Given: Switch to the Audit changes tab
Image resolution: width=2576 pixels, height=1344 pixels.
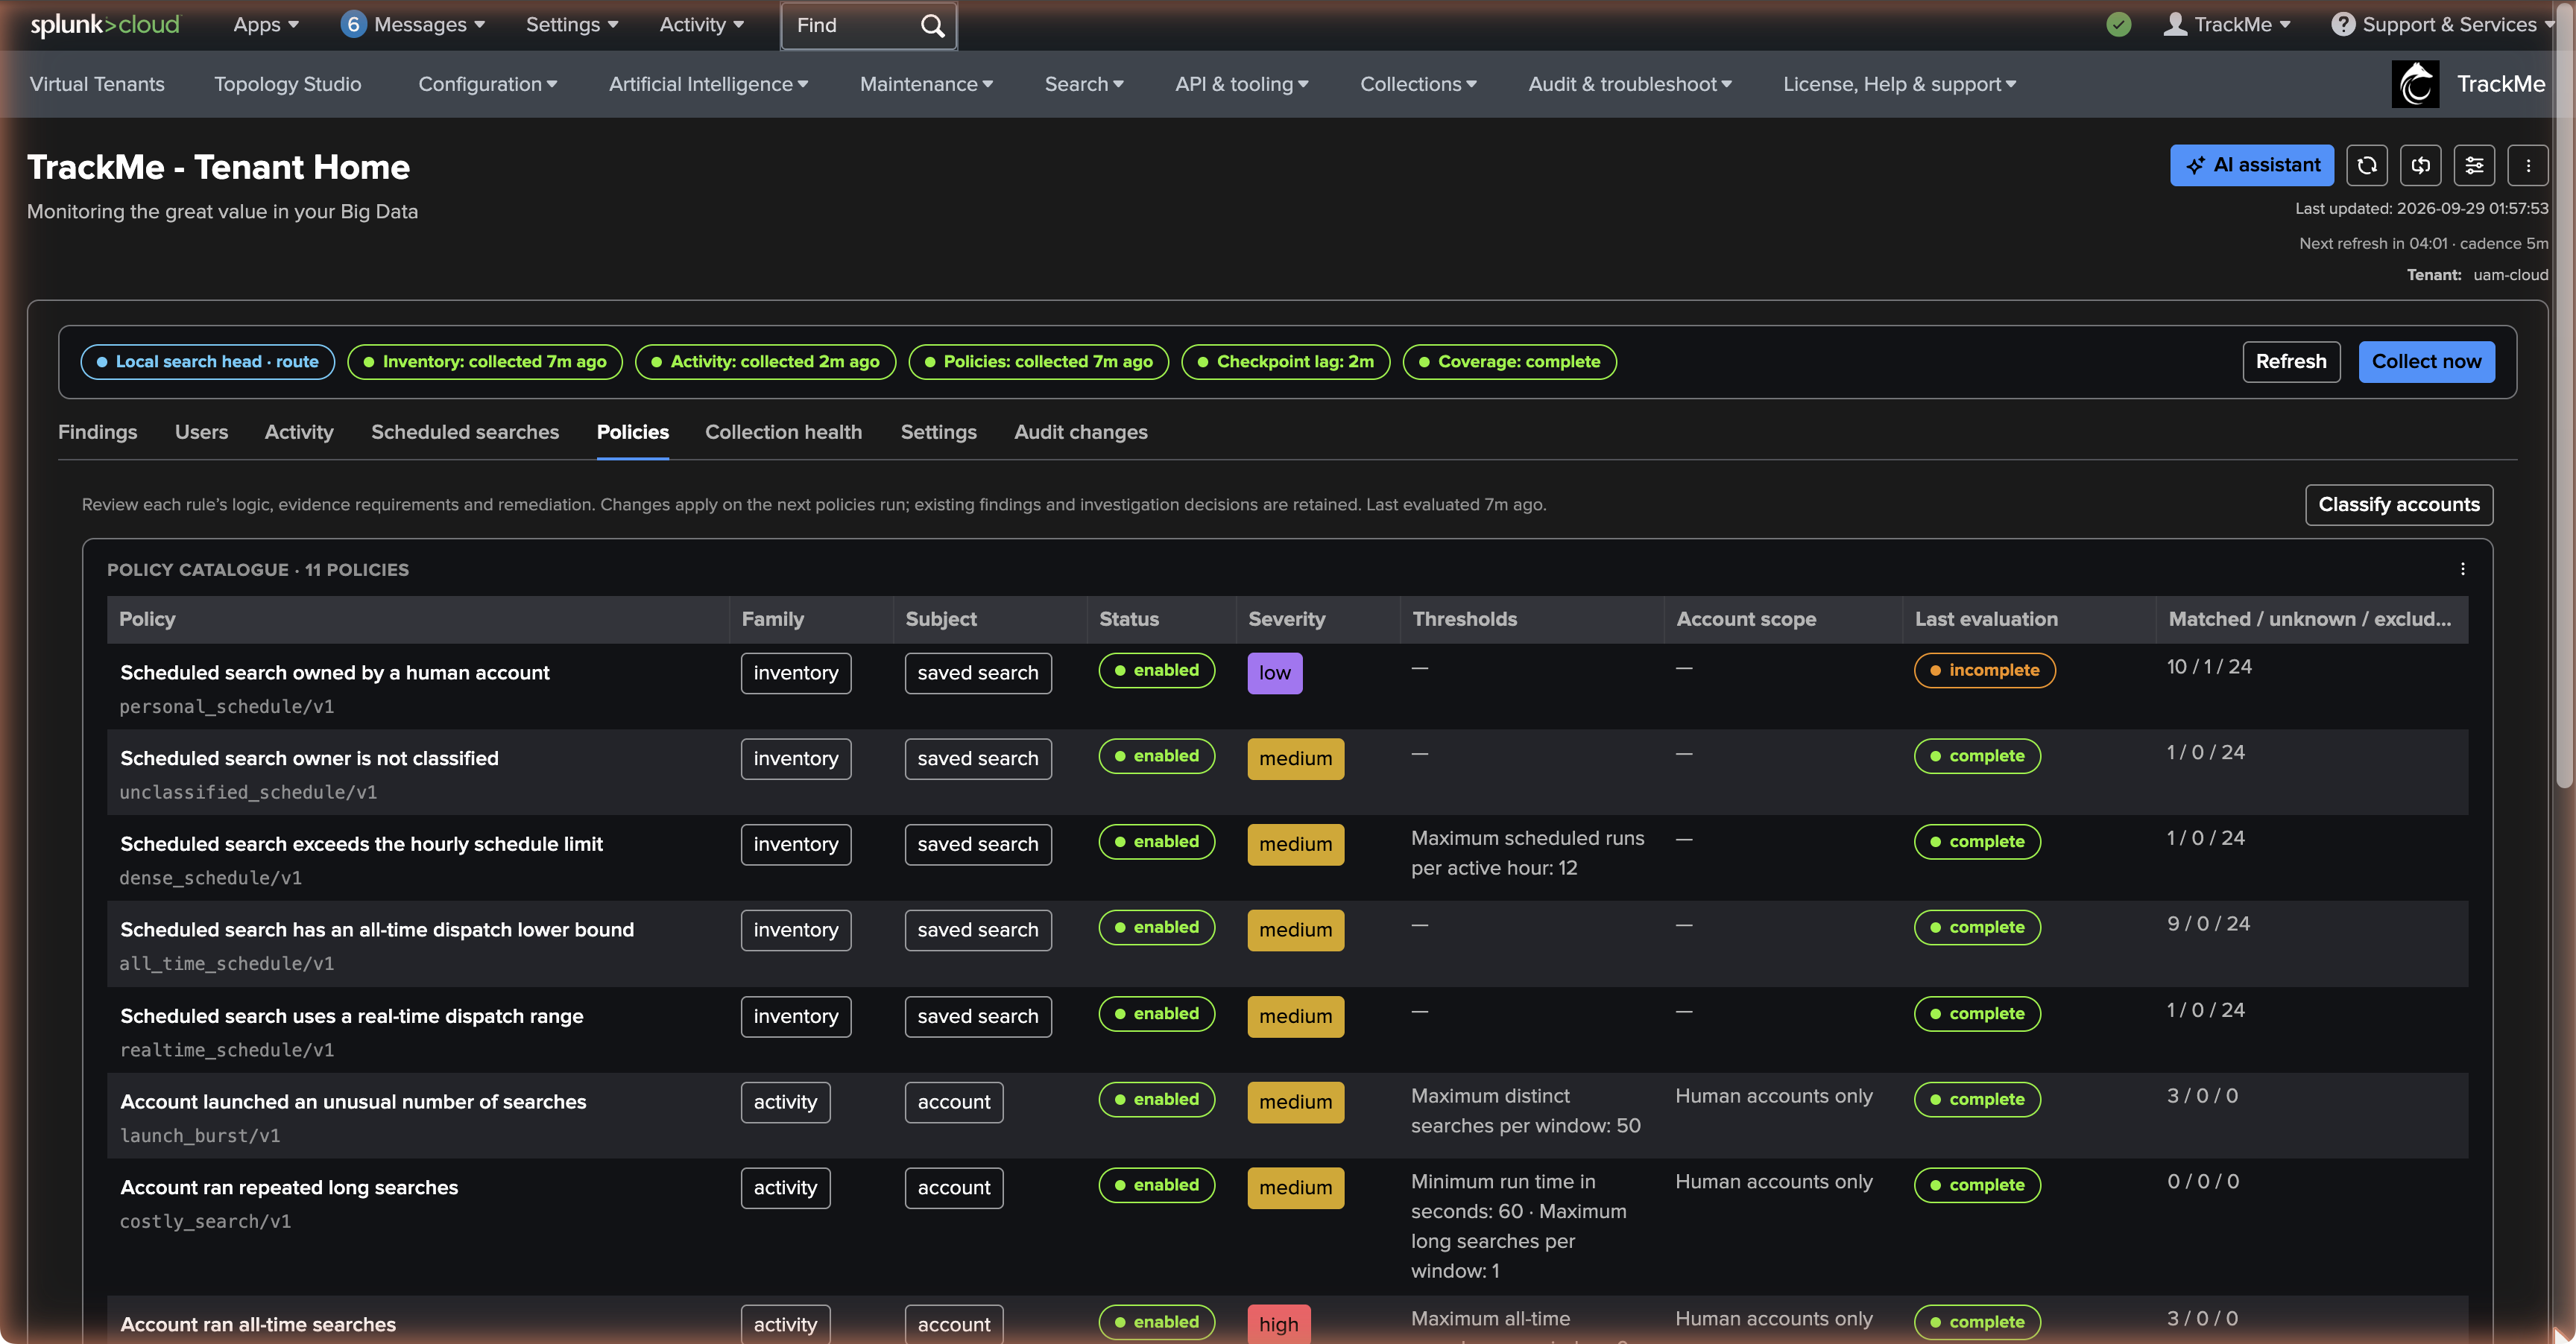Looking at the screenshot, I should click(x=1081, y=433).
